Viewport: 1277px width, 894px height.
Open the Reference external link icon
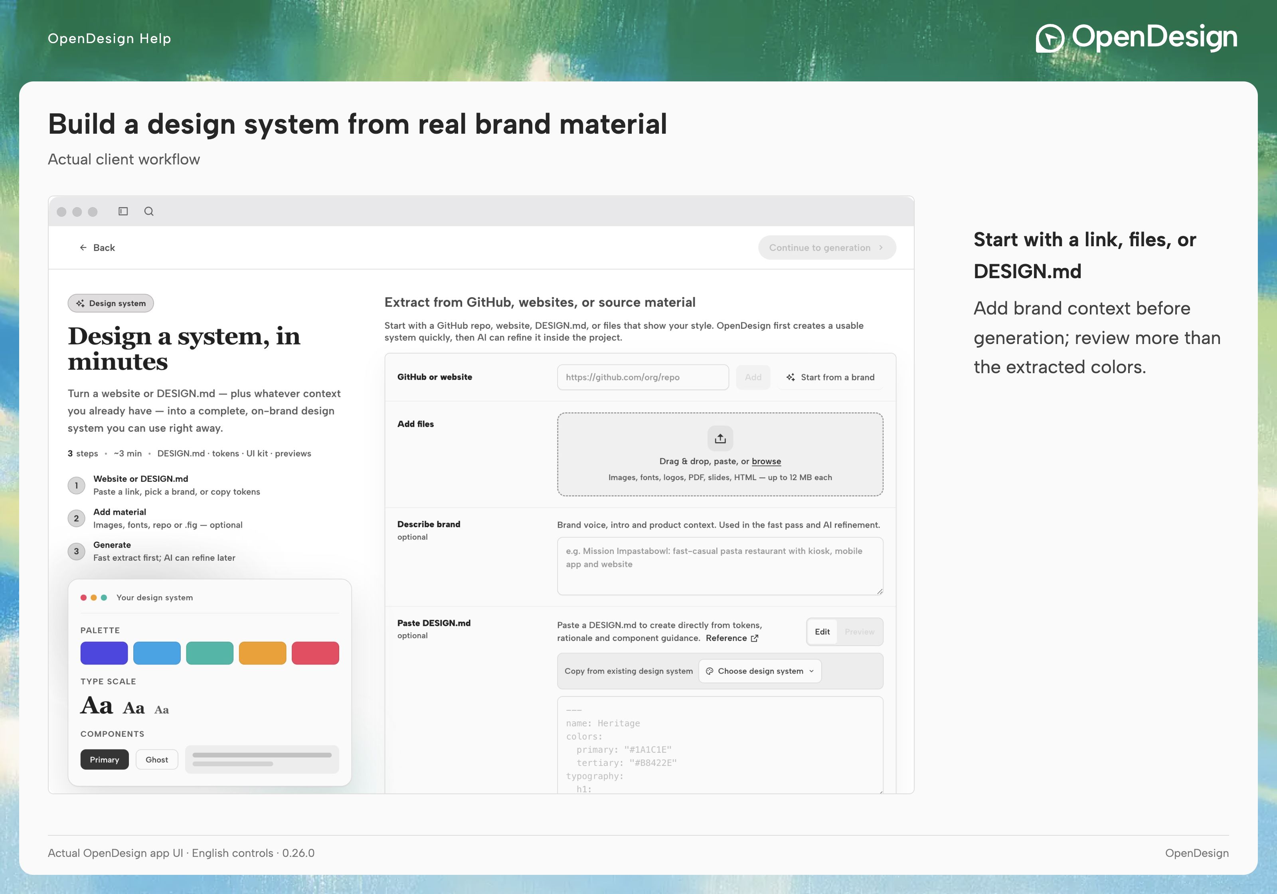tap(755, 638)
